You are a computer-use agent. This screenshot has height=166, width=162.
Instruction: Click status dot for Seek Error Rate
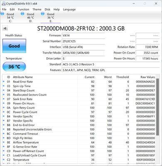click(x=4, y=99)
